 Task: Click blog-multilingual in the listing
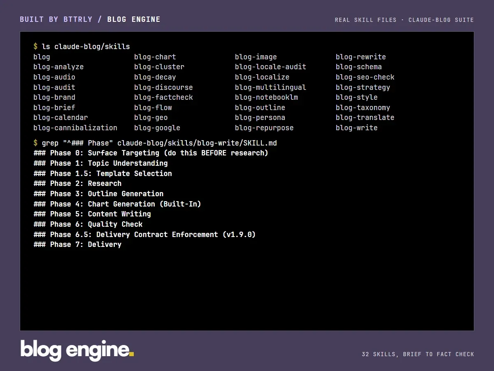click(270, 87)
